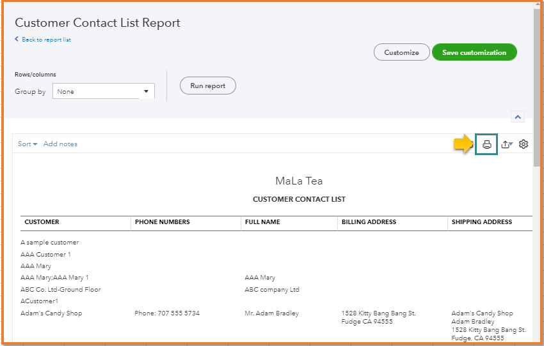
Task: Click the CUSTOMER CONTACT LIST heading
Action: tap(299, 199)
